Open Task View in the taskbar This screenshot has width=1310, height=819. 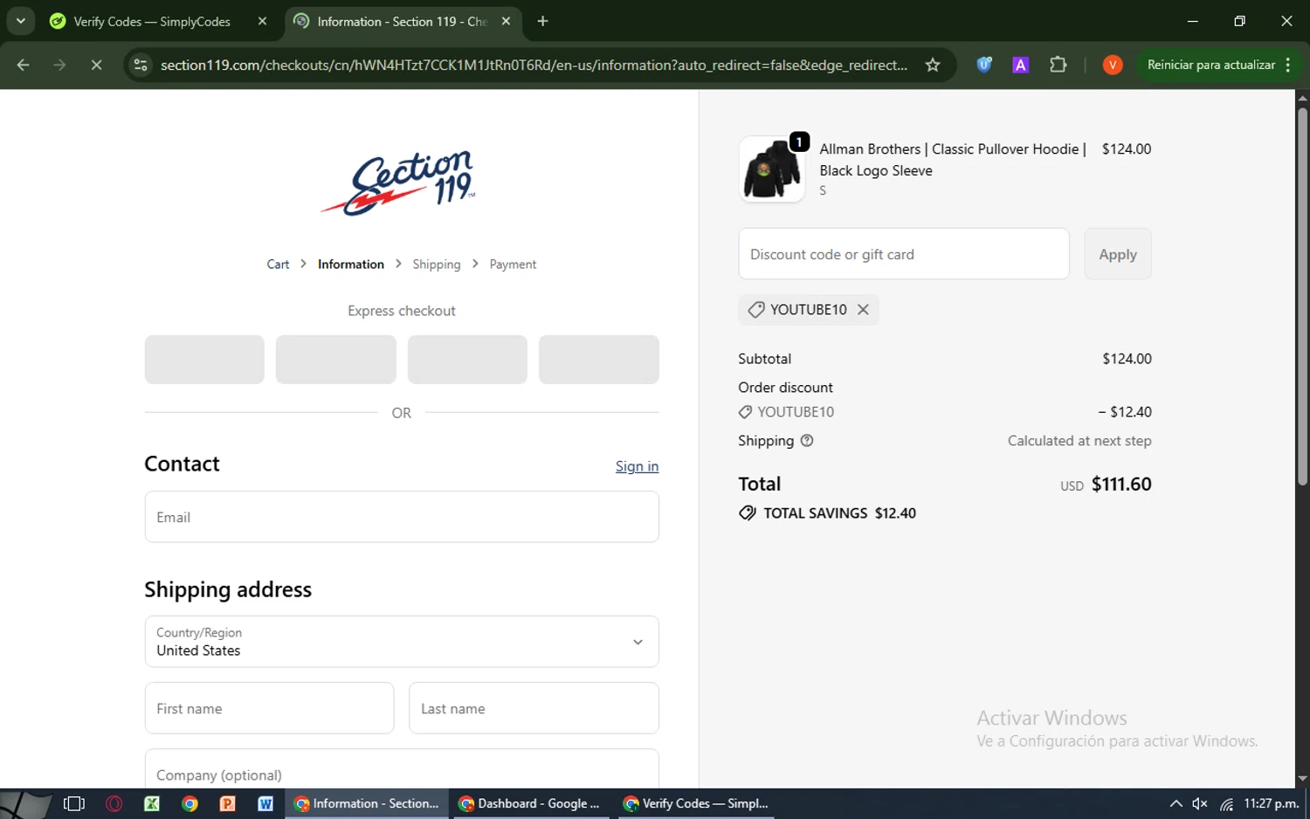74,803
